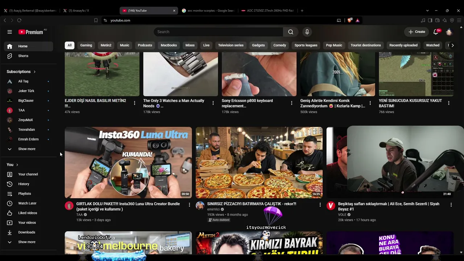Open the Brave Rewards triangle icon
464x261 pixels.
[x=357, y=20]
